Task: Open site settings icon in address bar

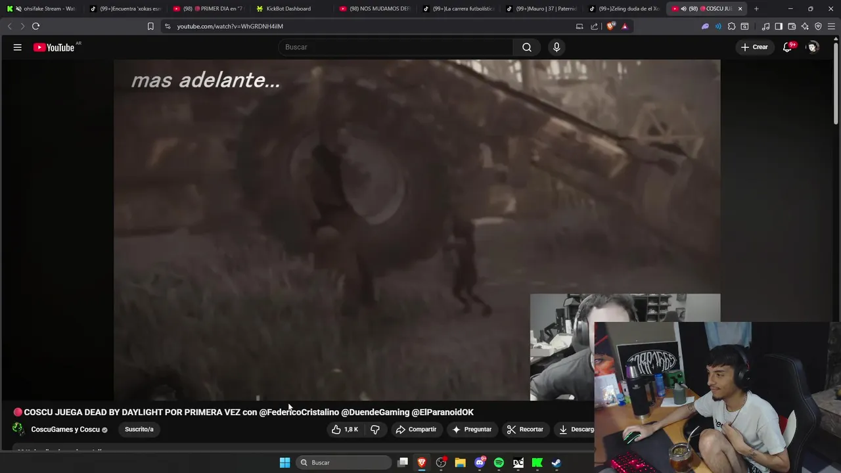Action: (x=168, y=26)
